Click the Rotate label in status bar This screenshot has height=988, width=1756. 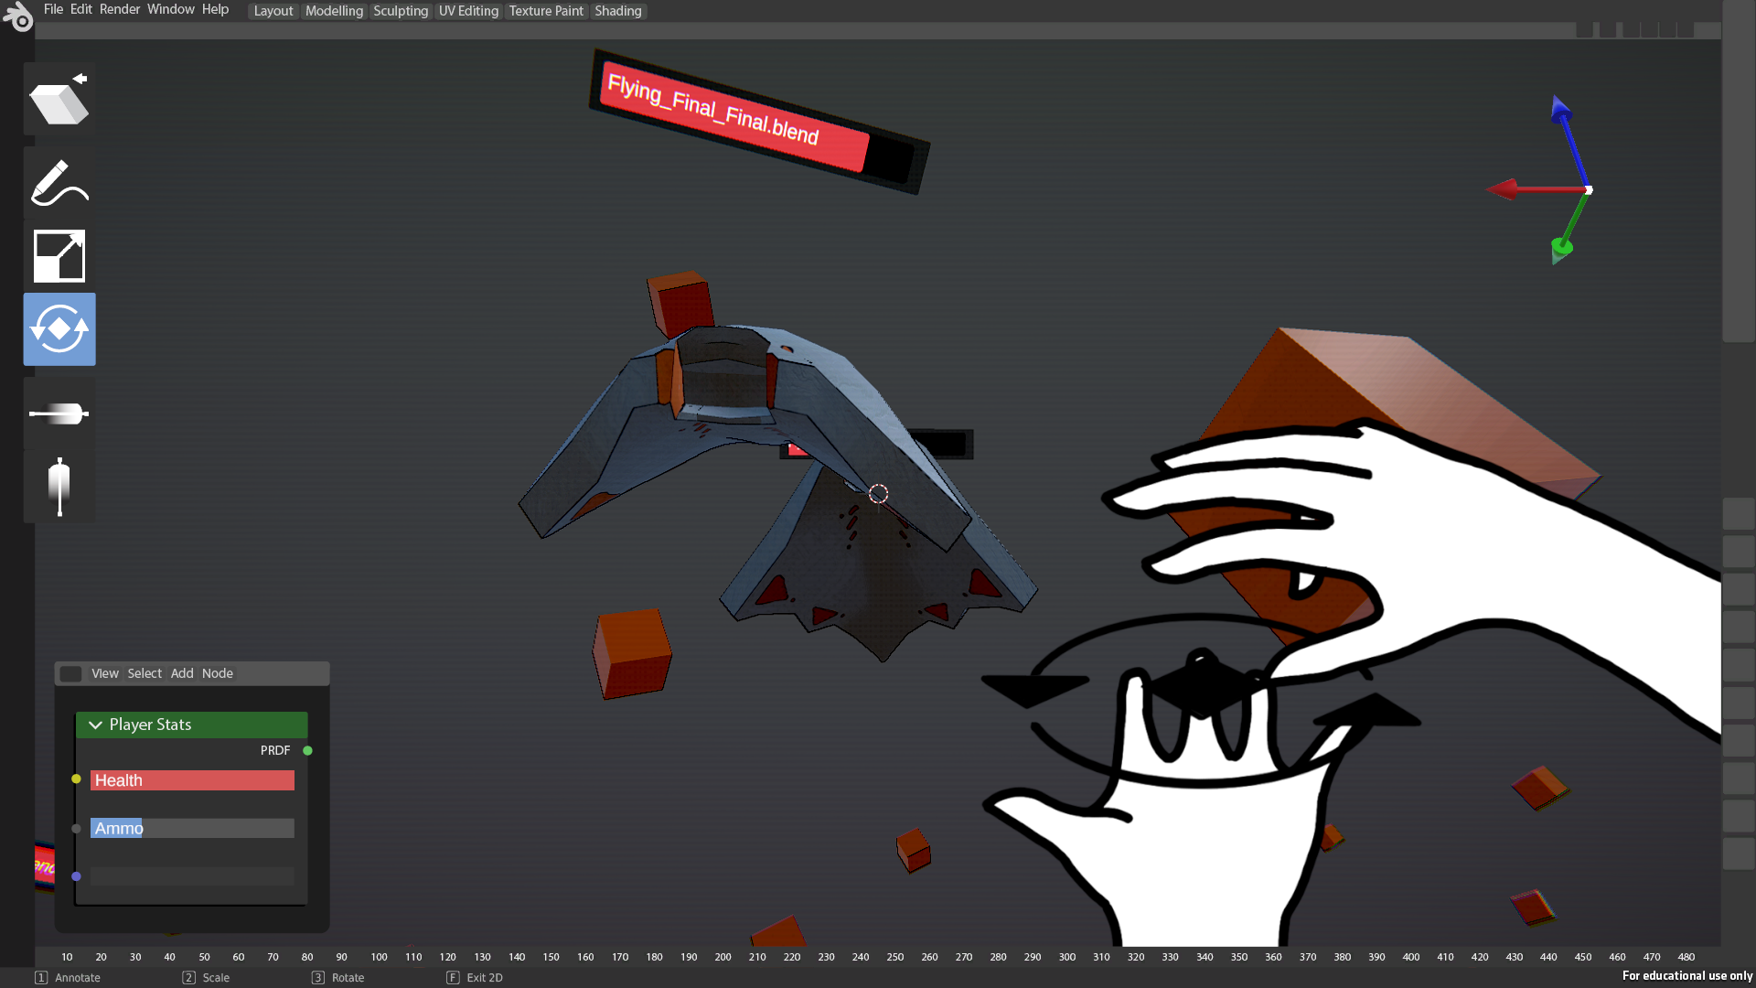coord(348,978)
